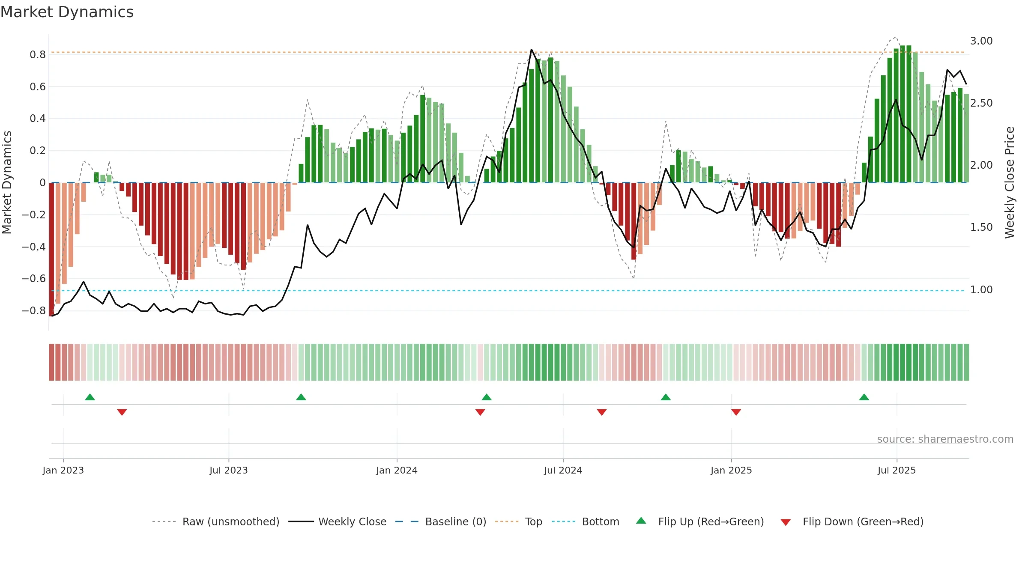Click the Jan 2024 x-axis label

click(397, 470)
